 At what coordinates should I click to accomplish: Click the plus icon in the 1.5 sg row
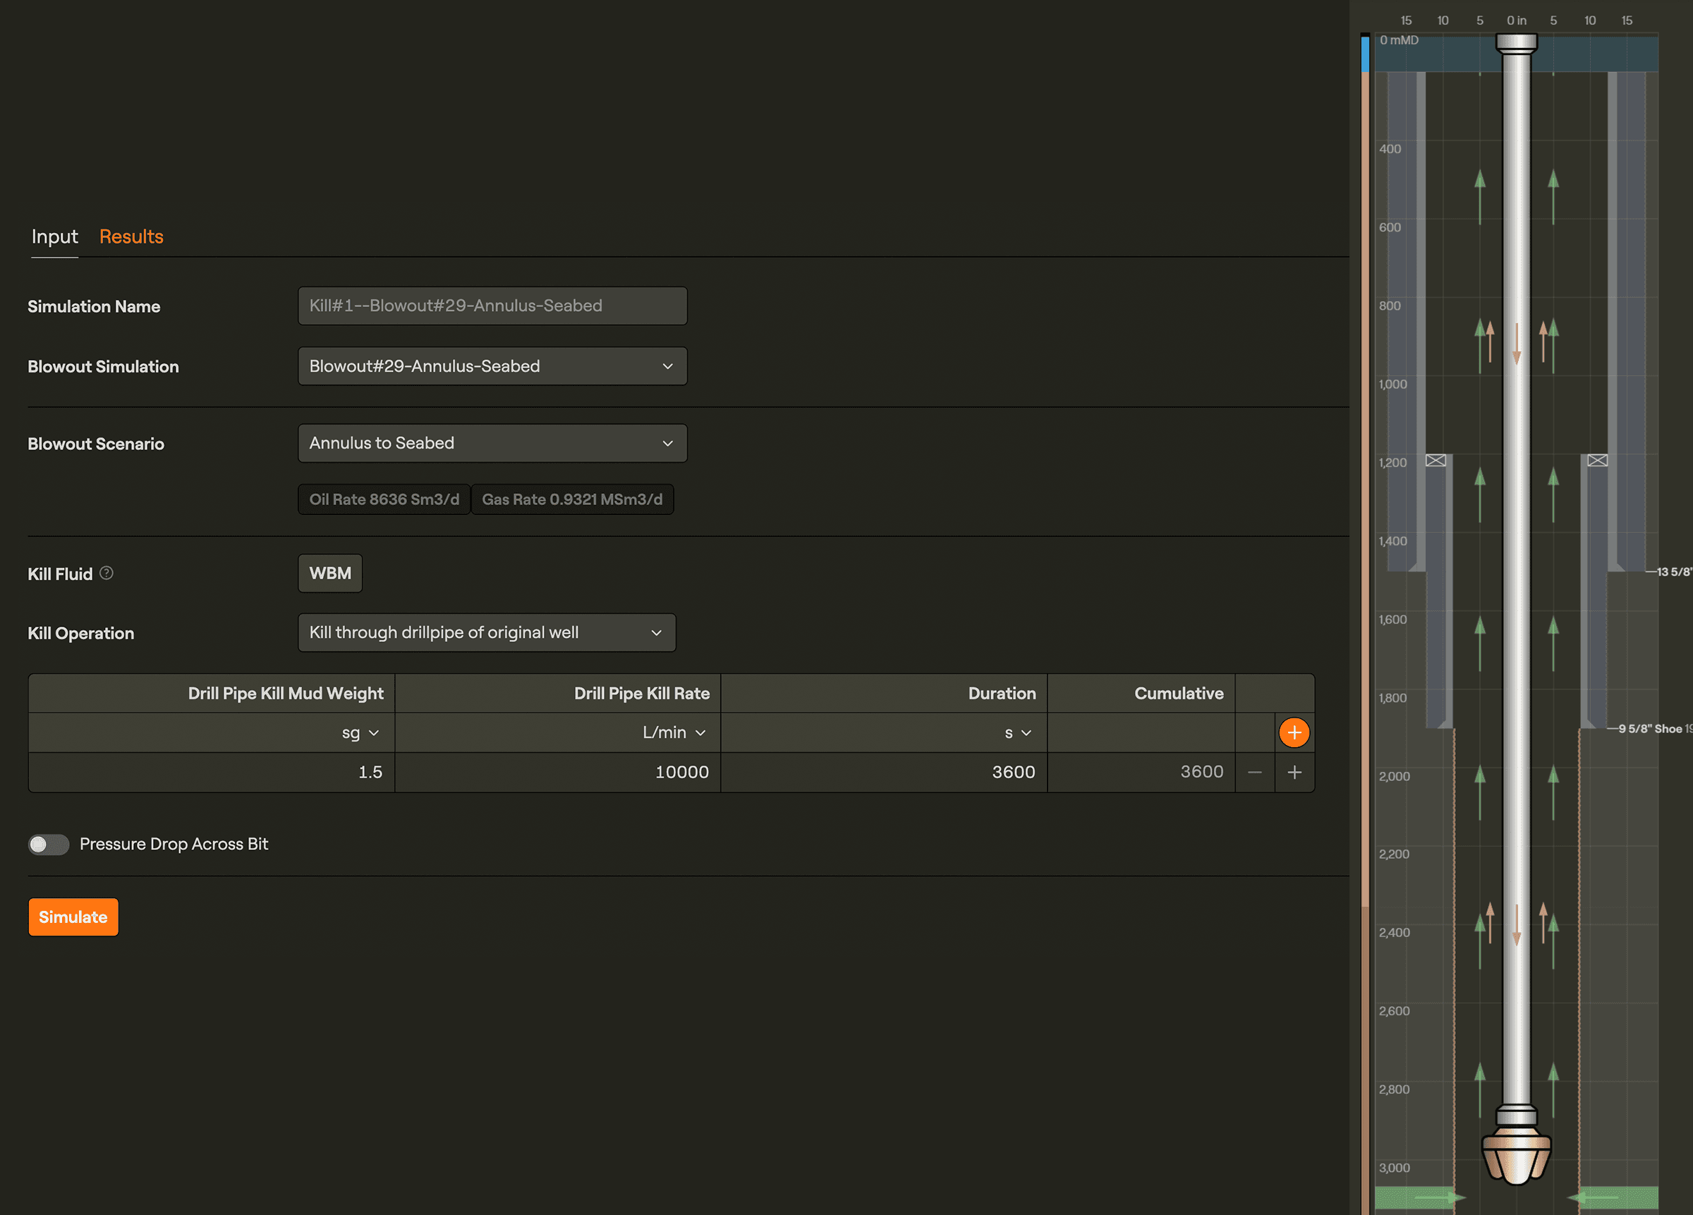coord(1294,772)
